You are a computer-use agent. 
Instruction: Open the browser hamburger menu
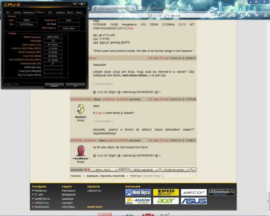[266, 16]
